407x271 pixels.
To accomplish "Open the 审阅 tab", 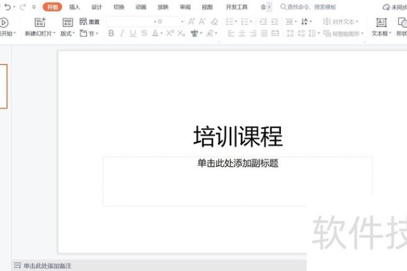I will click(x=185, y=7).
